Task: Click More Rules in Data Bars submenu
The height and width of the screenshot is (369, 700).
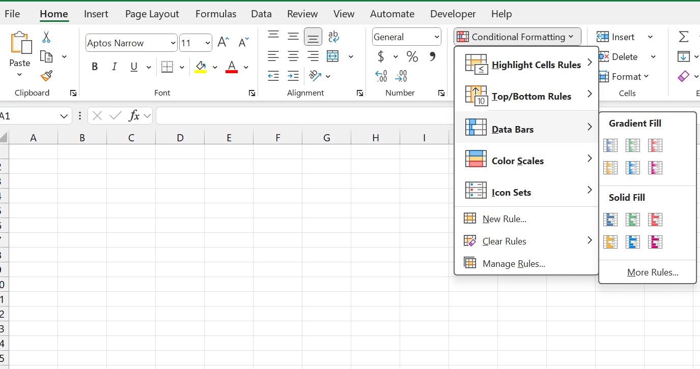Action: pos(652,272)
